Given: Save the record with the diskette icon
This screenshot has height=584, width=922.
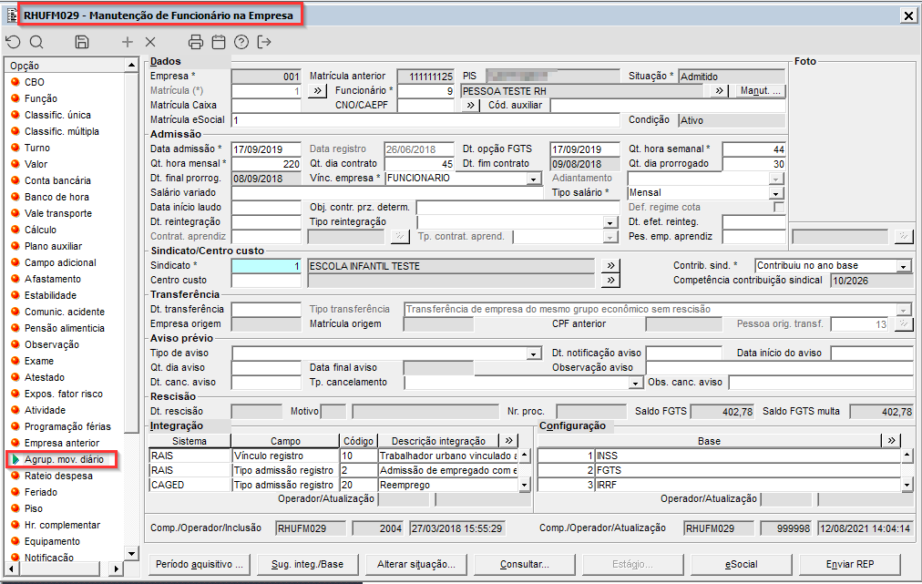Looking at the screenshot, I should tap(82, 42).
